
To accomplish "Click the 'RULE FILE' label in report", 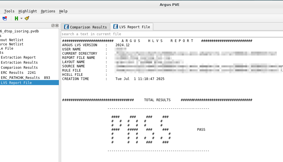I will click(72, 70).
